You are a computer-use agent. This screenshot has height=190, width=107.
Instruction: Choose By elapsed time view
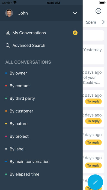[25, 174]
